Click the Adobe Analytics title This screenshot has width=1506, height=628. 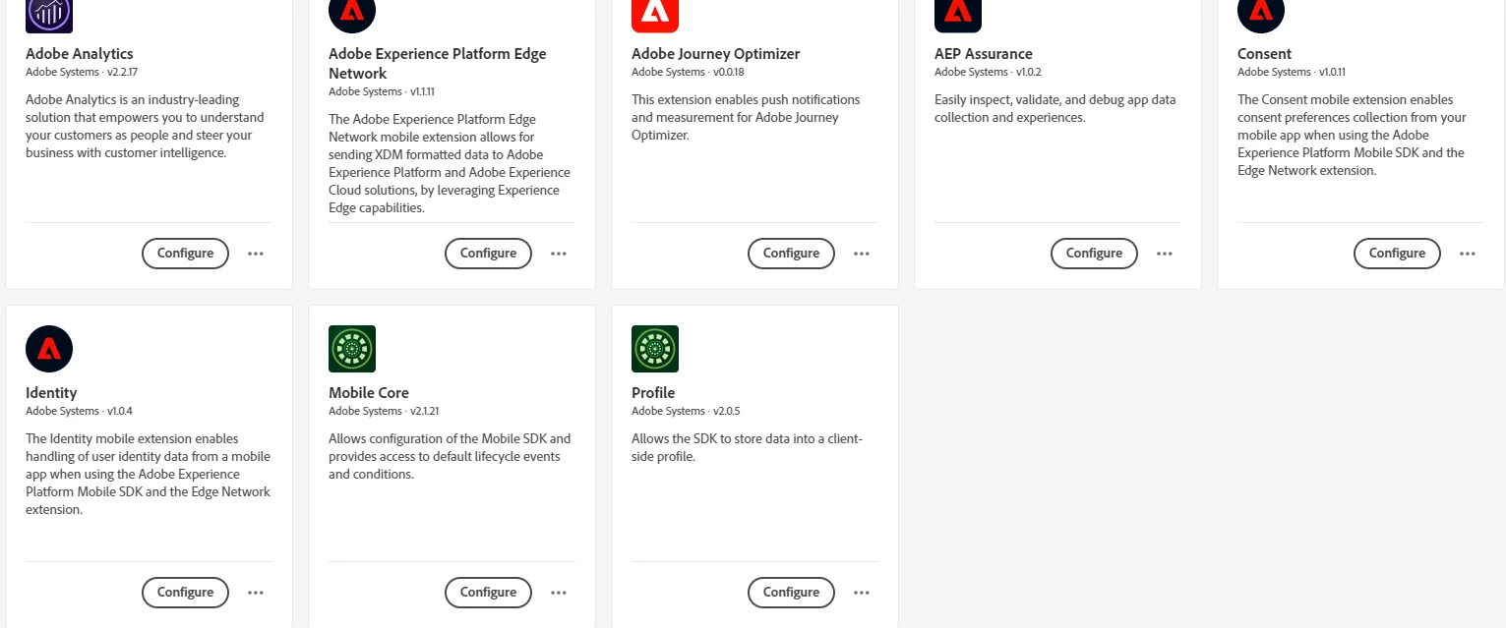(x=80, y=54)
